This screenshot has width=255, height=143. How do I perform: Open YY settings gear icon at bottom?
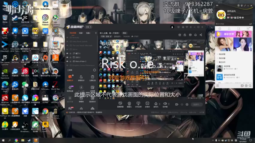[246, 85]
